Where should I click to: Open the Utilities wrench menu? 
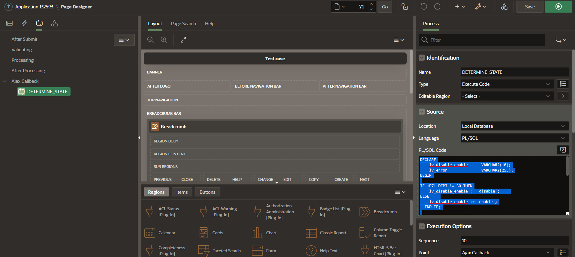coord(480,7)
